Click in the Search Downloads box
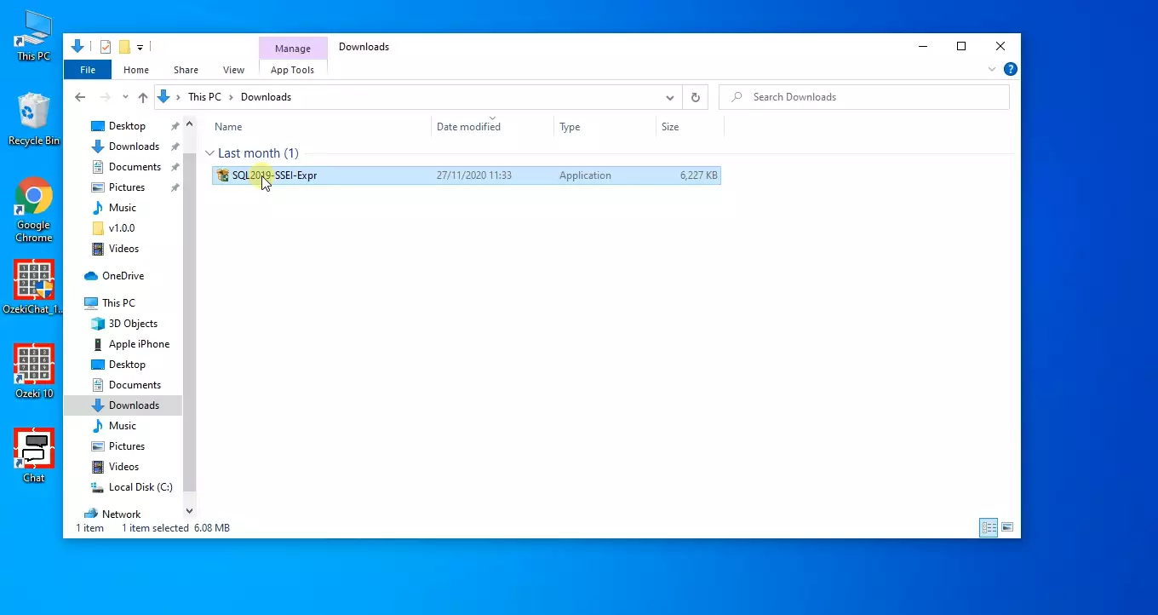This screenshot has height=615, width=1158. (x=864, y=97)
